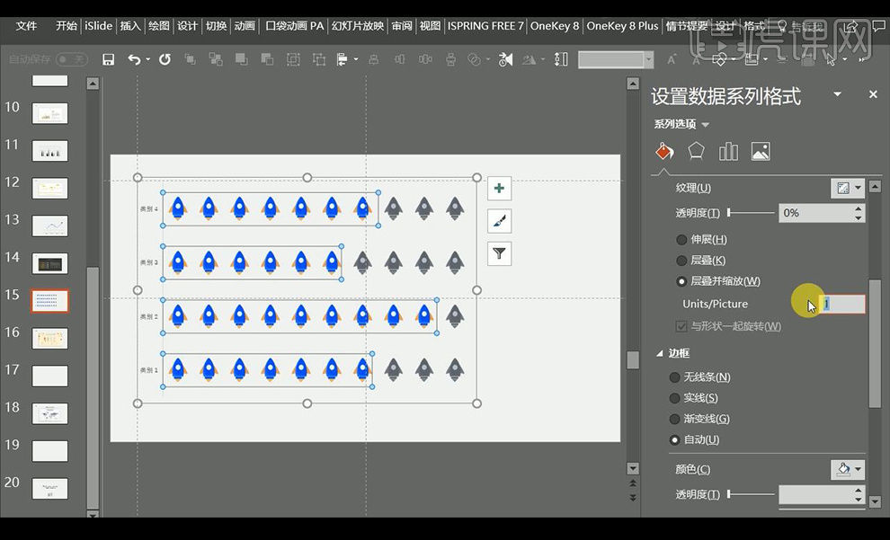The width and height of the screenshot is (890, 540).
Task: Select the 层叠(K) stack radio option
Action: click(x=681, y=261)
